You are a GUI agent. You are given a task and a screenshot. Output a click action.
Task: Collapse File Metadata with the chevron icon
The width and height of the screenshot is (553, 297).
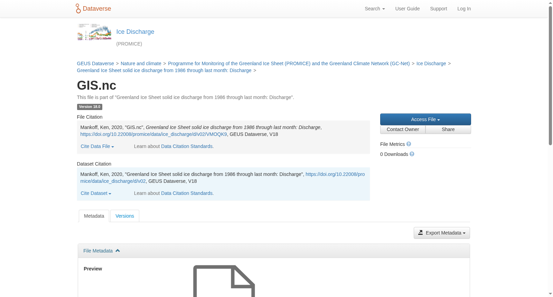[118, 251]
